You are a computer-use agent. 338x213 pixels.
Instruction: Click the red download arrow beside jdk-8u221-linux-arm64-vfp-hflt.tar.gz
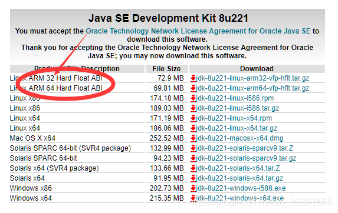pos(193,88)
